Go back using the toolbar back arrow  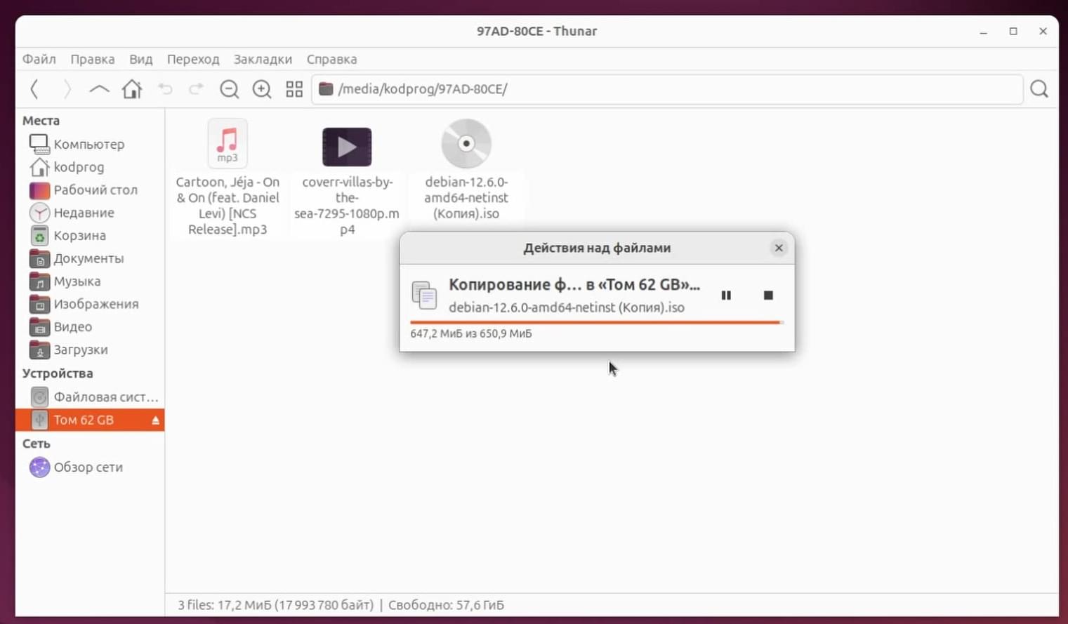[34, 89]
